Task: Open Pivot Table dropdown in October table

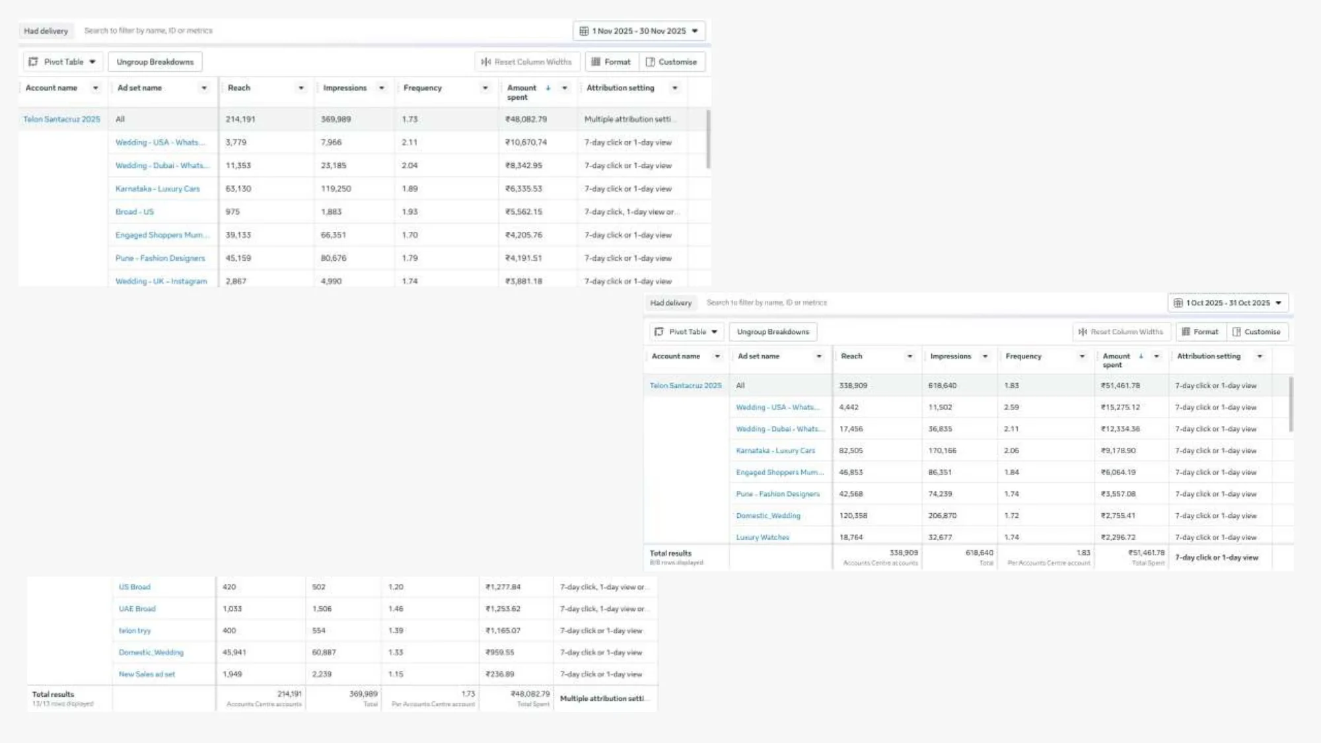Action: pos(687,332)
